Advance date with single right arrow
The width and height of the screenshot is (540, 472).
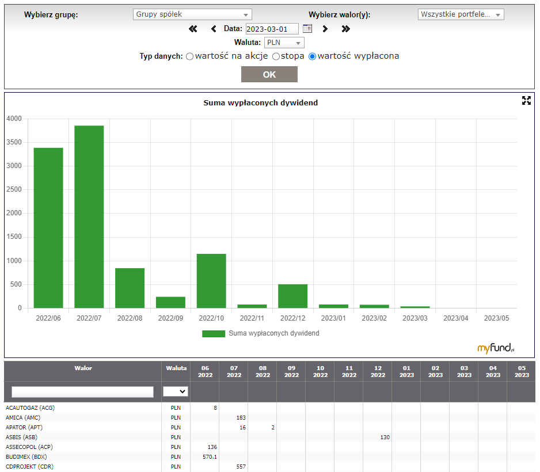pos(325,29)
